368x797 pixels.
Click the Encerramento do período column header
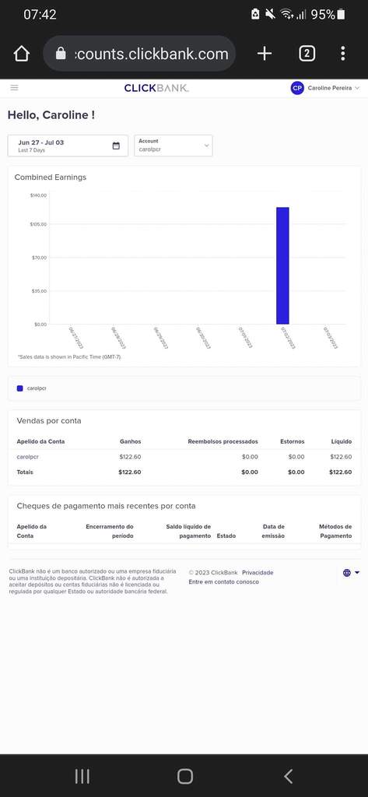tap(109, 531)
